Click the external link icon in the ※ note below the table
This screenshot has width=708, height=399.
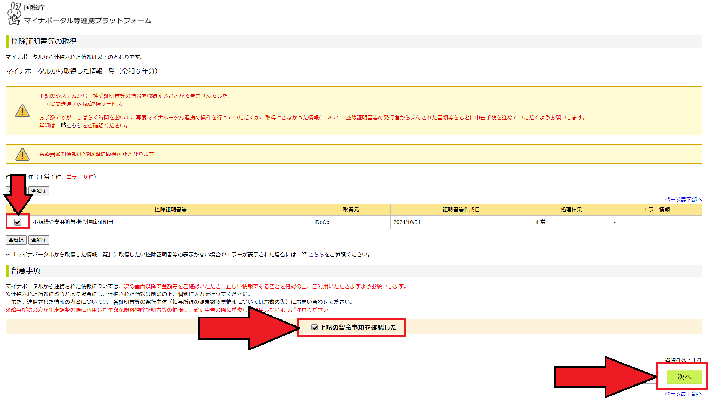pos(304,254)
